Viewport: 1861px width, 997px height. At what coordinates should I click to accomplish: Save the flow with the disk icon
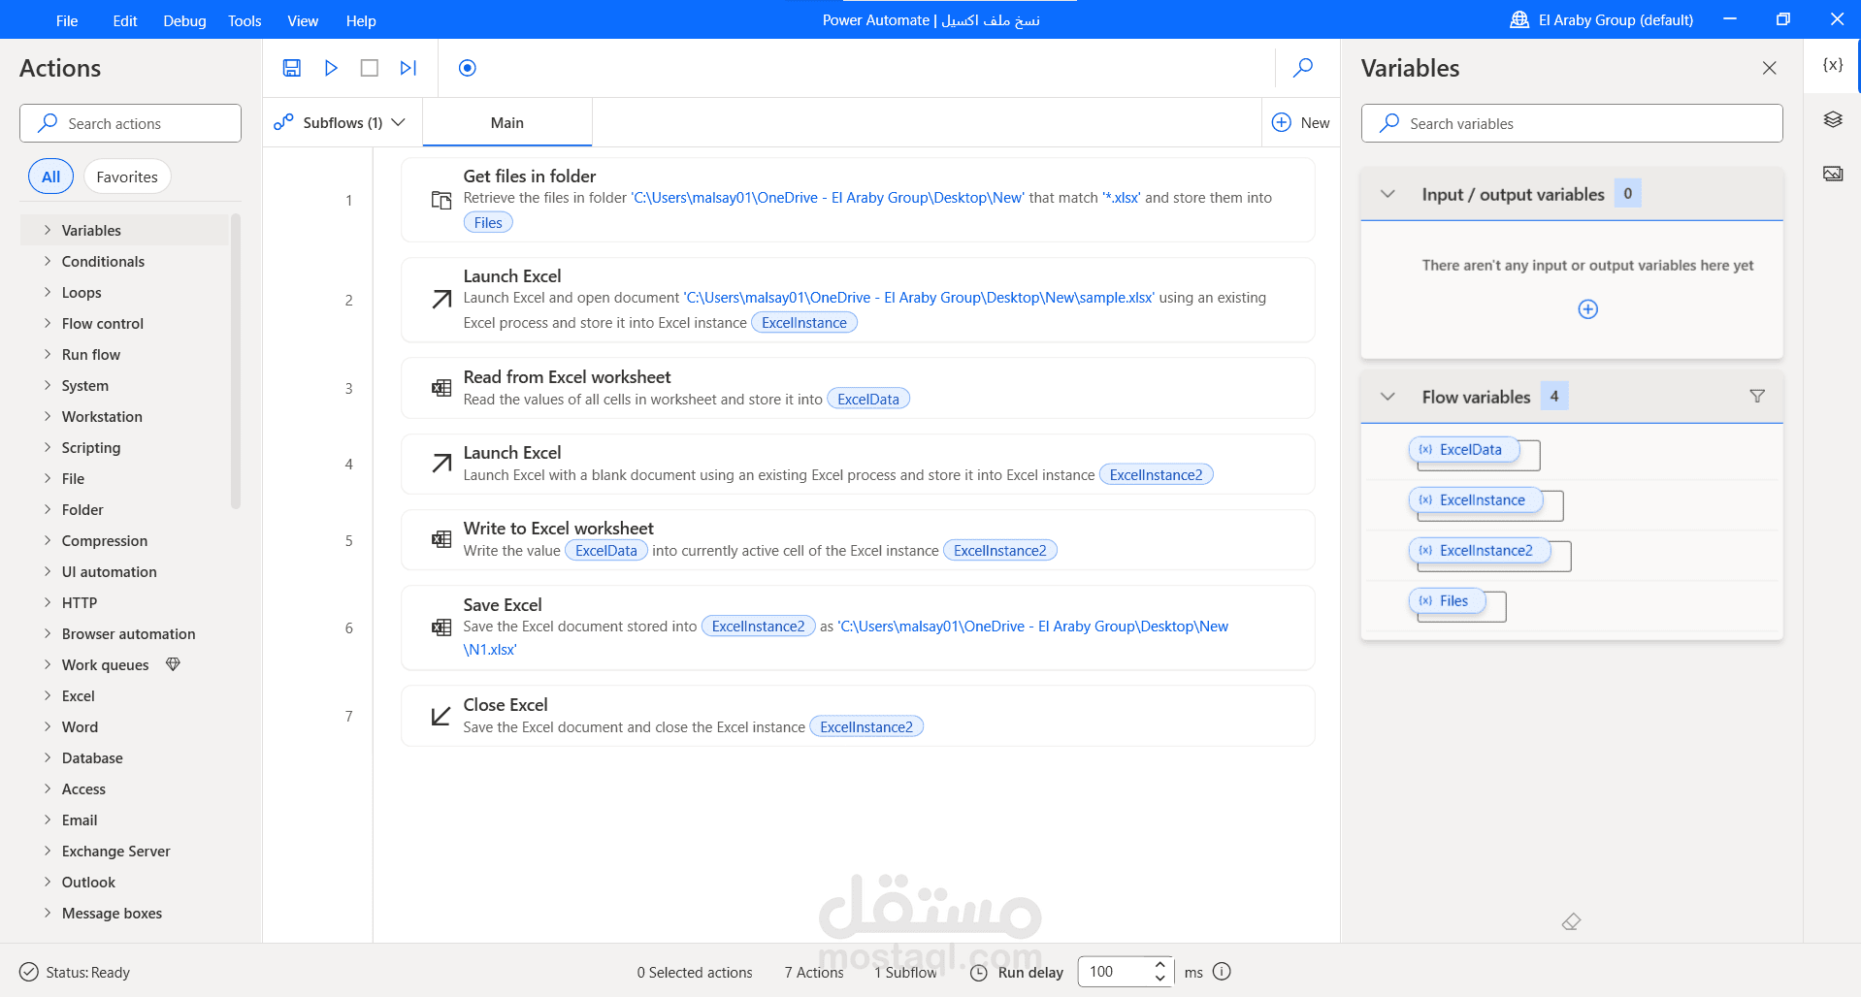click(292, 68)
